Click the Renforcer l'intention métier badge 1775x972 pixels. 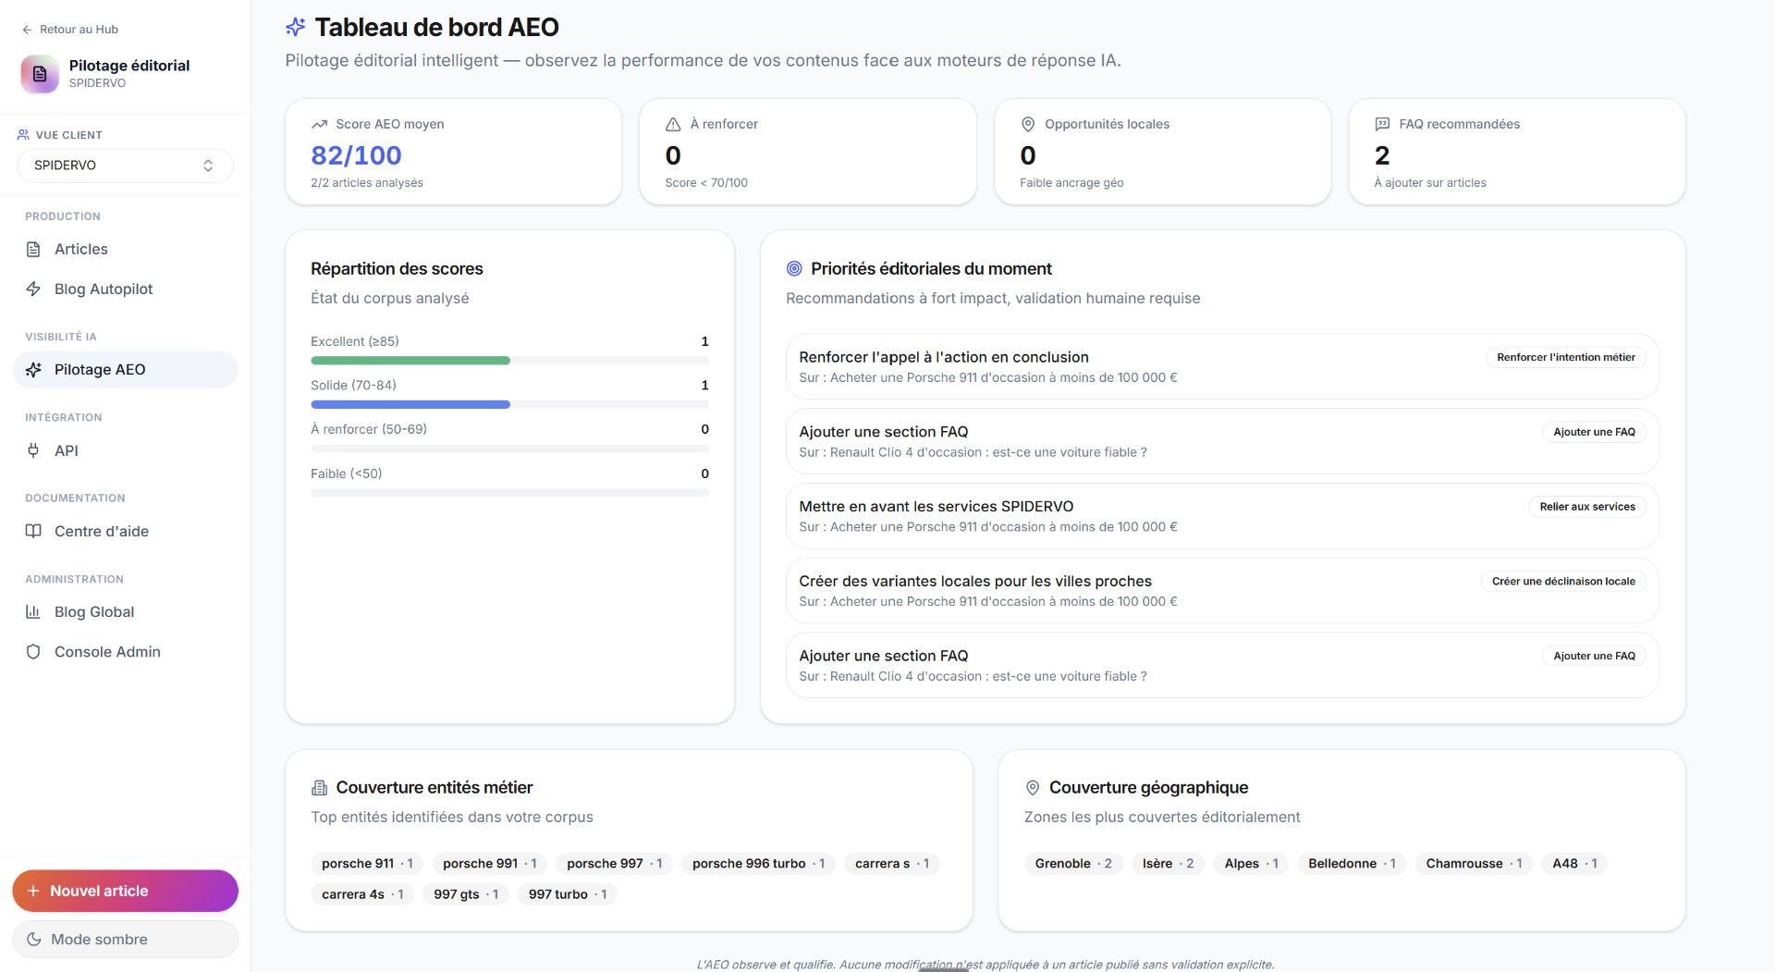pyautogui.click(x=1565, y=357)
